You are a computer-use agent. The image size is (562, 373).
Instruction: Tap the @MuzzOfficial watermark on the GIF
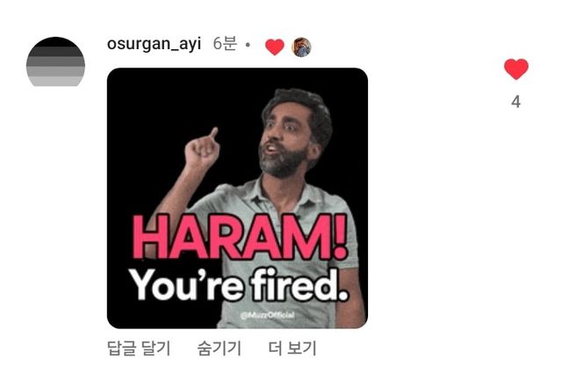(x=267, y=315)
